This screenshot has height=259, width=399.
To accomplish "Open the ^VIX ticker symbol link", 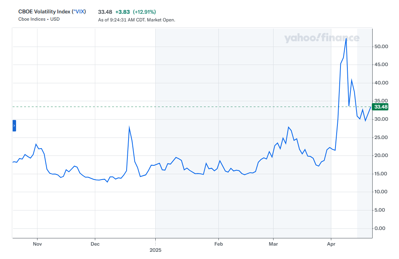I will click(x=79, y=12).
